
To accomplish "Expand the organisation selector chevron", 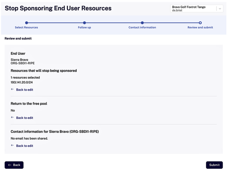I will point(220,9).
